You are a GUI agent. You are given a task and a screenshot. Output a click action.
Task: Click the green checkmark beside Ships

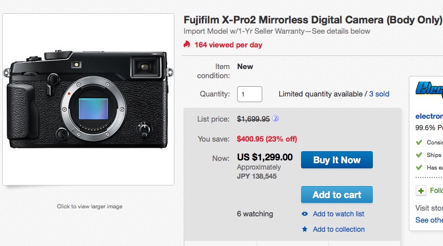[419, 155]
